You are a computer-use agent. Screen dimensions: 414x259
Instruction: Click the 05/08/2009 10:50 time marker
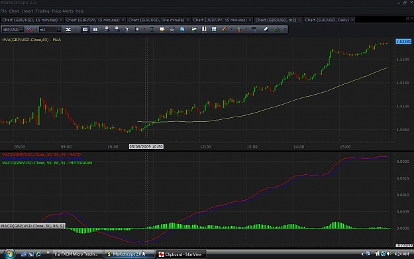click(x=146, y=146)
